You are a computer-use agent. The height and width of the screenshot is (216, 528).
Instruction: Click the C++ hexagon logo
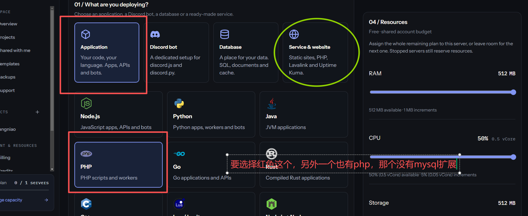86,204
